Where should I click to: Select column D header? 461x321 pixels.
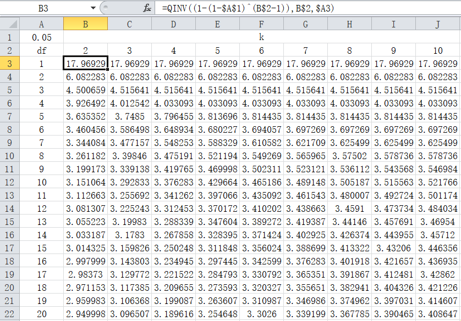point(173,24)
